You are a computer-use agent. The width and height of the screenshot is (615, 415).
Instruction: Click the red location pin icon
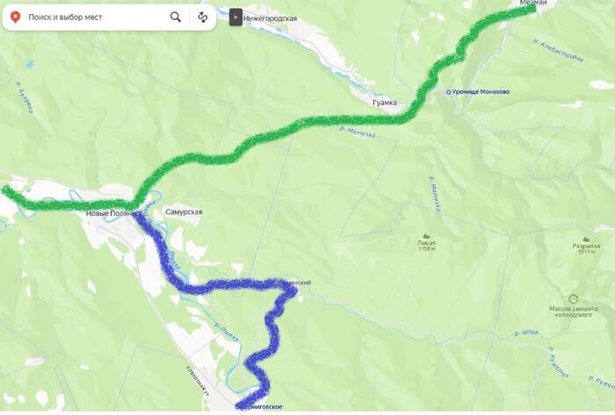15,18
